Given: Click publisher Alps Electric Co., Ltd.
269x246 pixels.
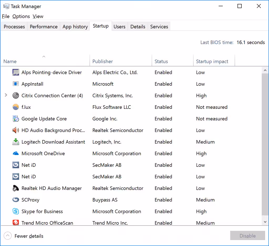Looking at the screenshot, I should 115,72.
